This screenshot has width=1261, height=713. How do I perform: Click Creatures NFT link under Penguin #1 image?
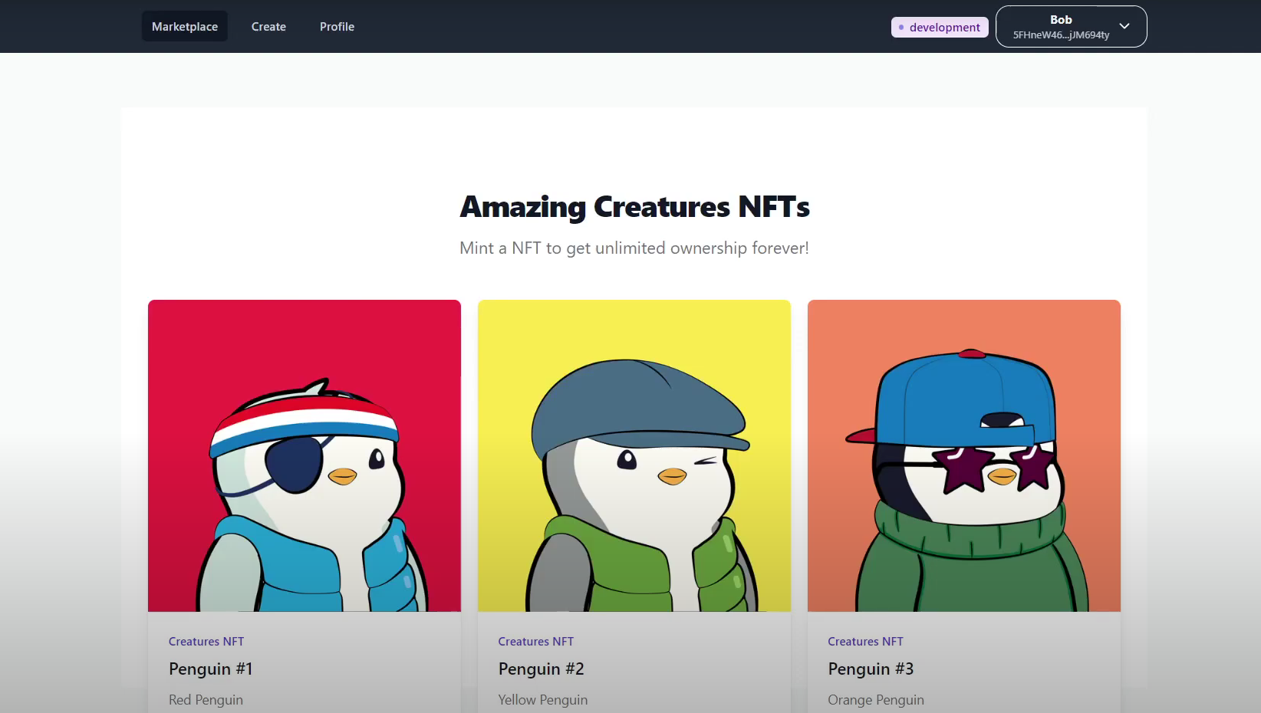[x=206, y=642]
